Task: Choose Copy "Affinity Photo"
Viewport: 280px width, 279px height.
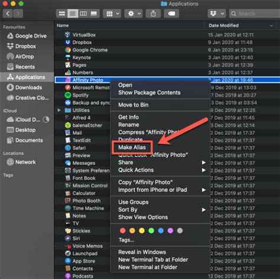Action: click(160, 182)
